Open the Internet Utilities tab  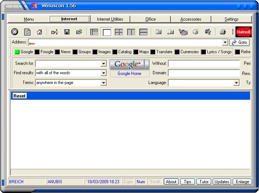(110, 19)
